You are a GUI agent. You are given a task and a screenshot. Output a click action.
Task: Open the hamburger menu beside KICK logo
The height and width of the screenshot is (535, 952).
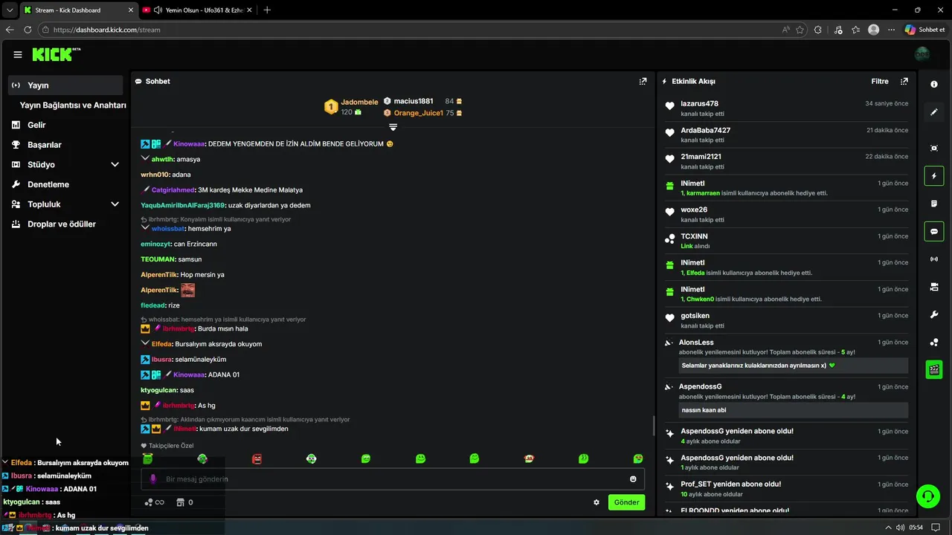pos(18,54)
